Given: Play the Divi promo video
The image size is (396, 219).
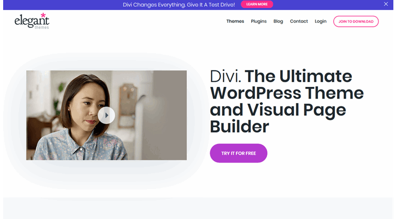Looking at the screenshot, I should (x=106, y=115).
